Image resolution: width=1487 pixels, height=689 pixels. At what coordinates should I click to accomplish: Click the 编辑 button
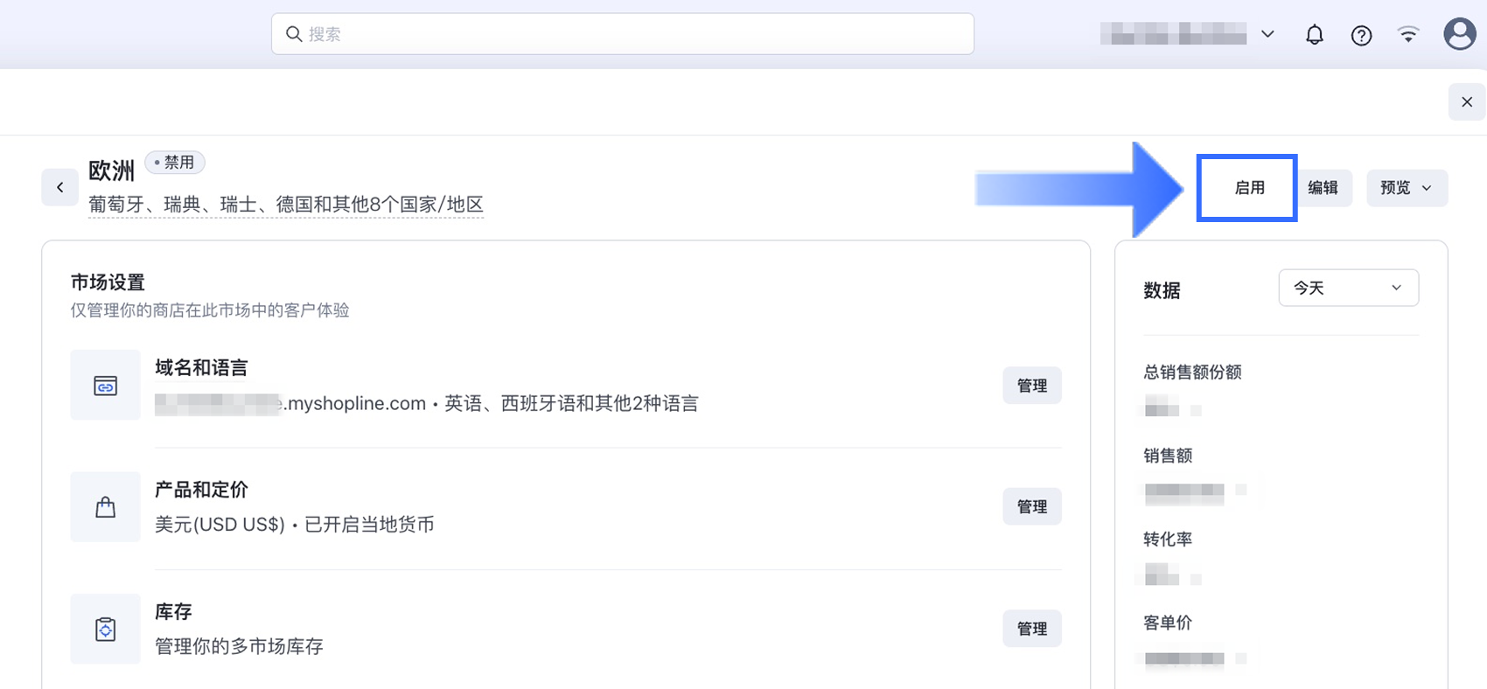(x=1323, y=188)
